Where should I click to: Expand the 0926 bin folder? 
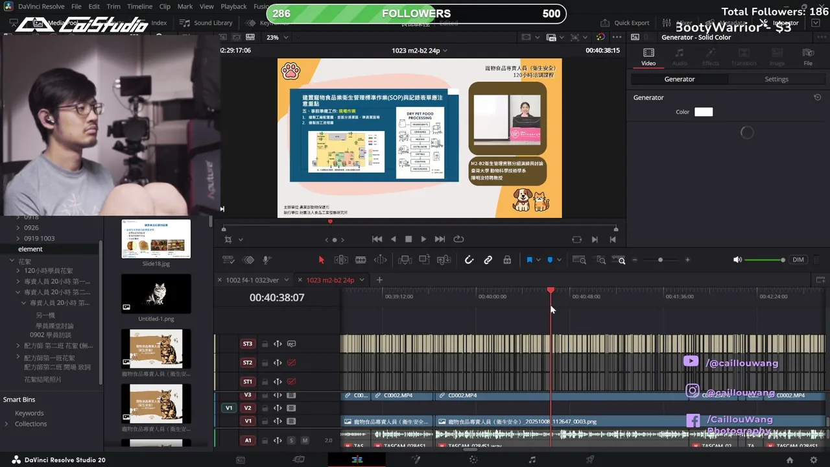pos(18,228)
